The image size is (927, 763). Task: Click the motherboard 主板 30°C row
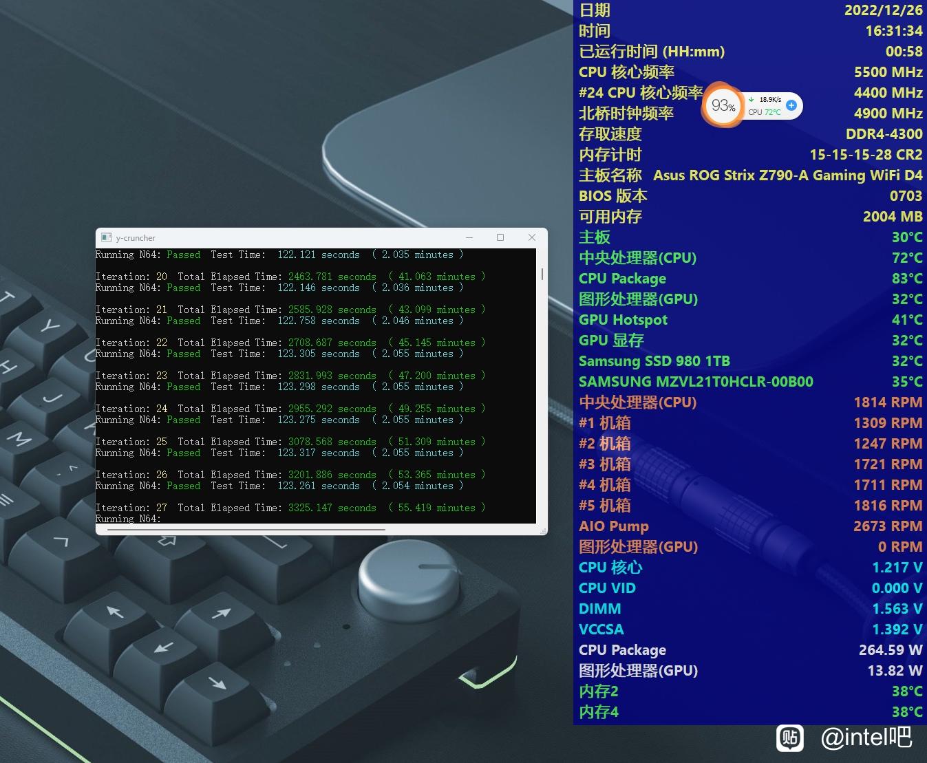point(750,237)
